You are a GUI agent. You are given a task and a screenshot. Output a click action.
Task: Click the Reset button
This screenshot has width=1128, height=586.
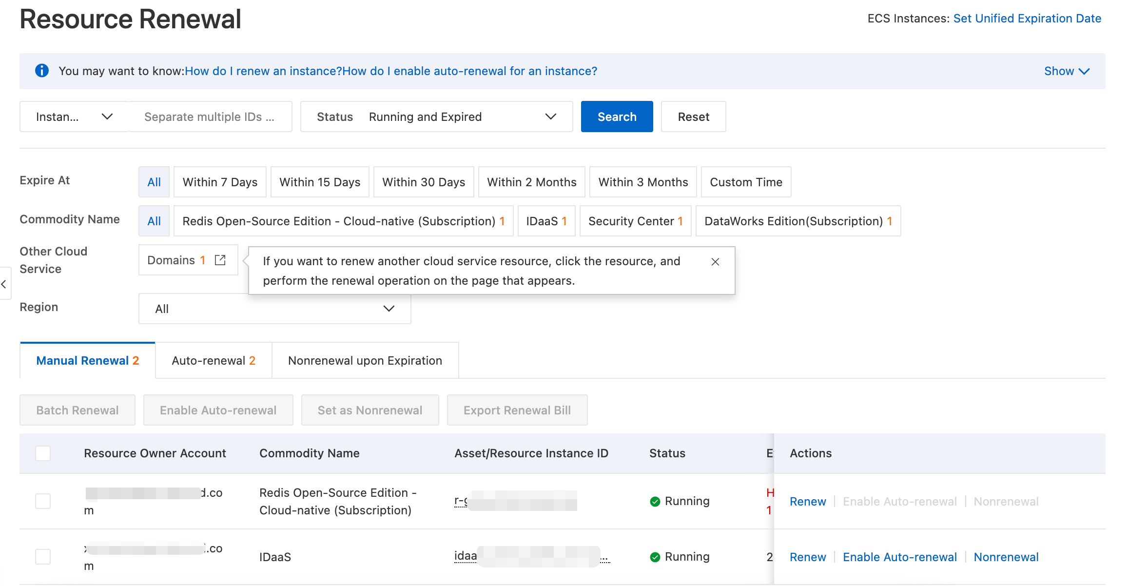click(693, 117)
